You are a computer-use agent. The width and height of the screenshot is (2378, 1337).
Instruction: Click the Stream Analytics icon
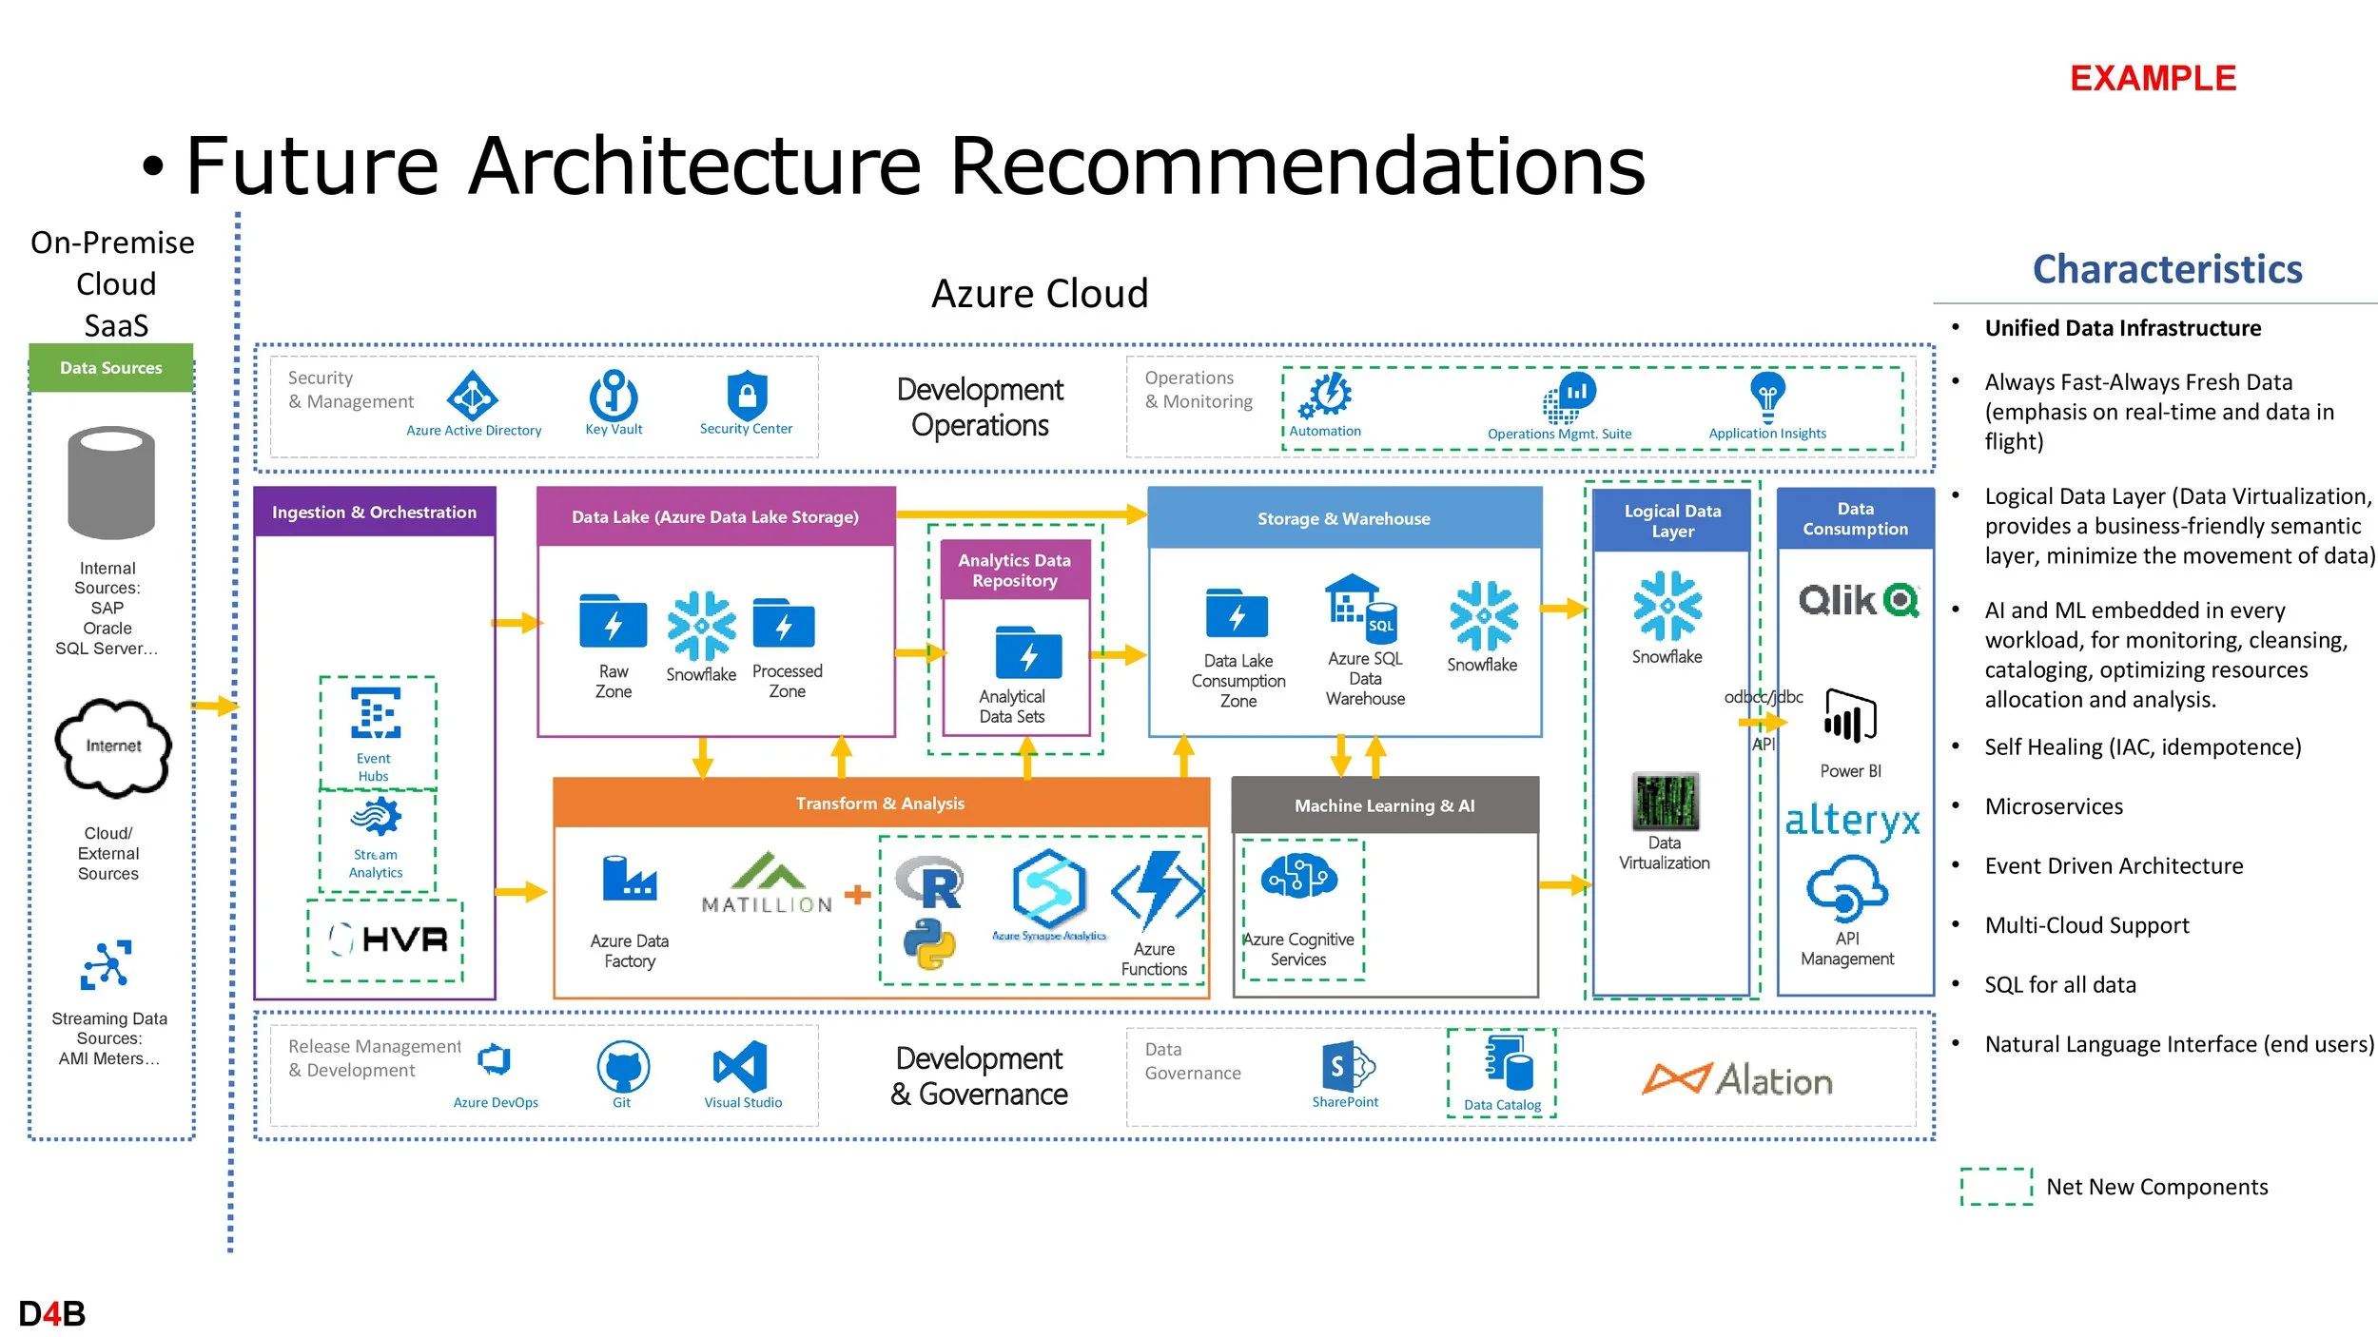(377, 817)
